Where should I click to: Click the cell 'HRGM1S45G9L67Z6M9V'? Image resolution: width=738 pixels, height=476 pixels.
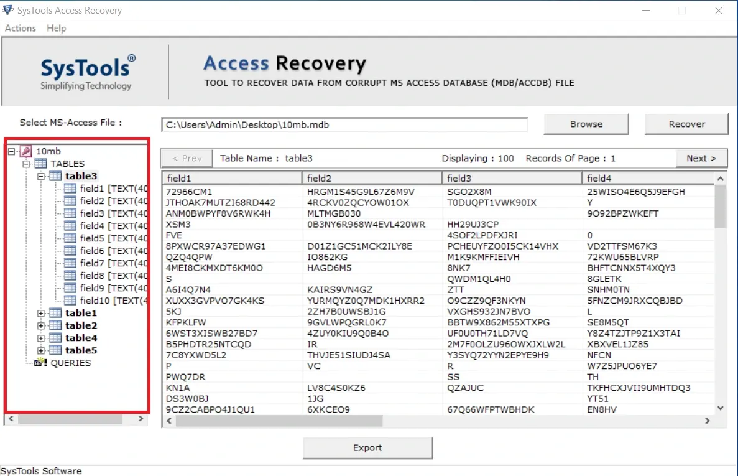click(361, 192)
